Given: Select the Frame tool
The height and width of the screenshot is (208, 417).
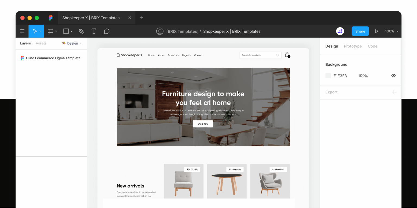Looking at the screenshot, I should pyautogui.click(x=50, y=31).
